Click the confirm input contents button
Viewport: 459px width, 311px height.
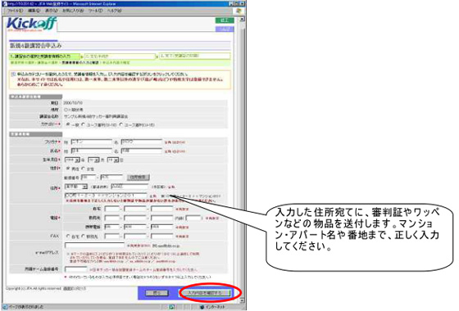[x=206, y=293]
